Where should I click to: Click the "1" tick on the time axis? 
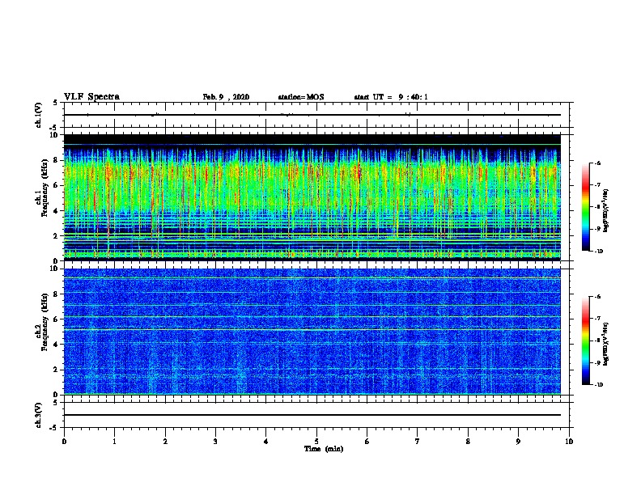114,442
